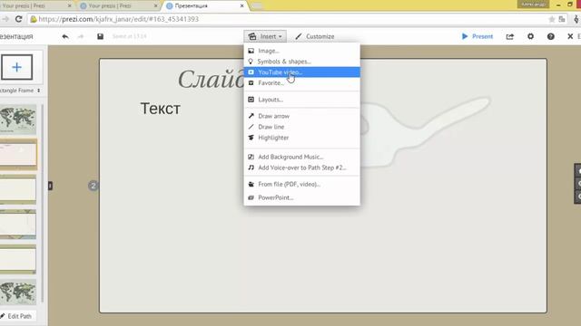This screenshot has width=581, height=326.
Task: Open the Insert dropdown menu
Action: pyautogui.click(x=265, y=36)
